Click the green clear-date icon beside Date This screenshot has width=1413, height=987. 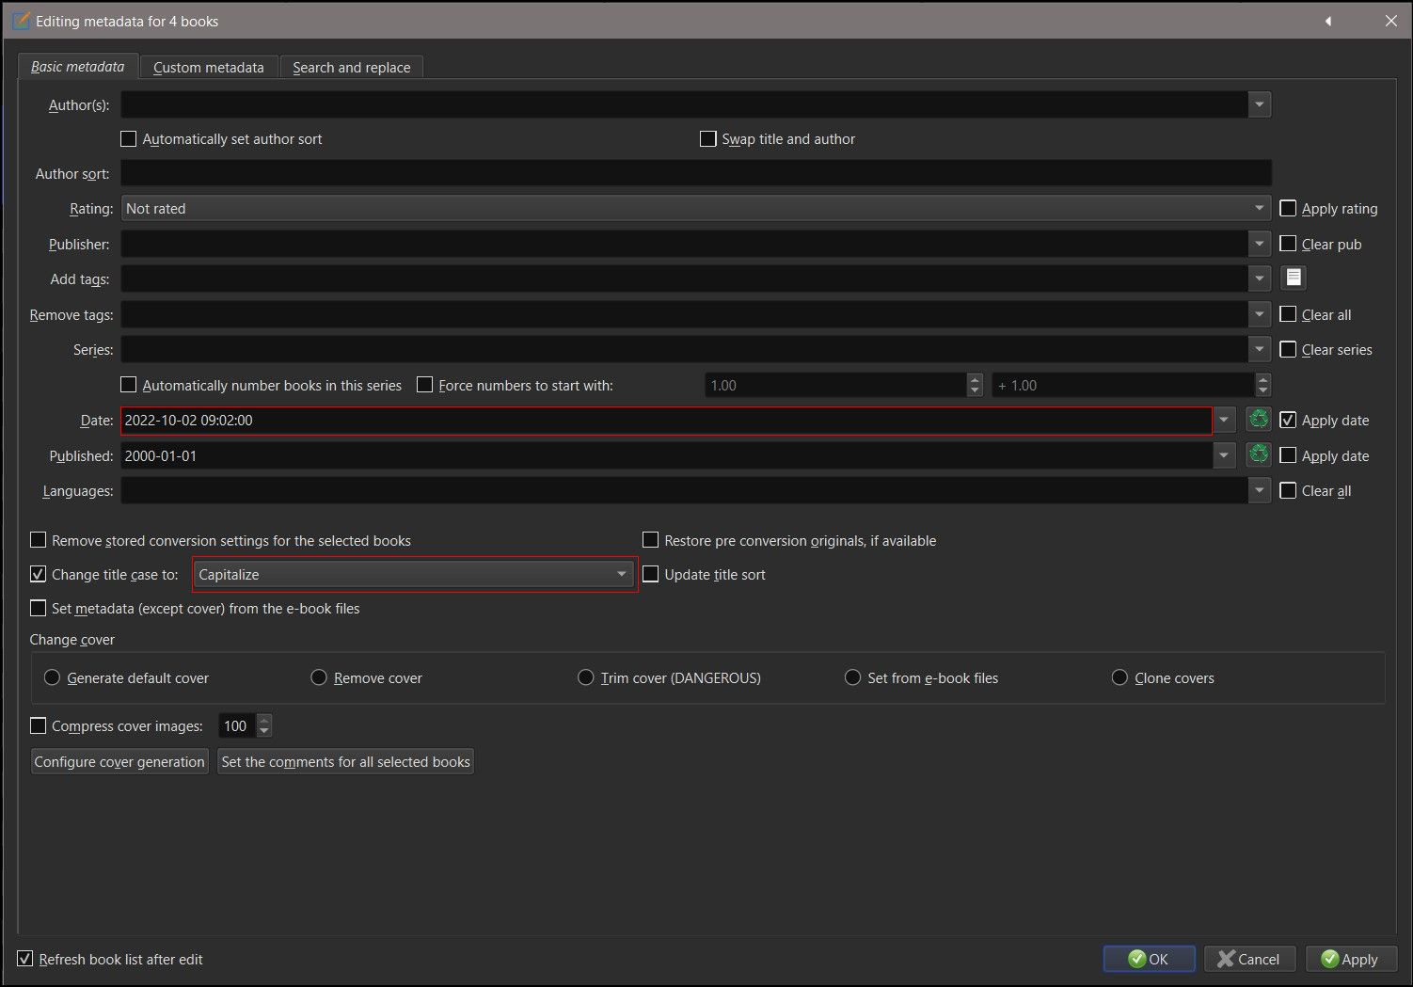1259,420
